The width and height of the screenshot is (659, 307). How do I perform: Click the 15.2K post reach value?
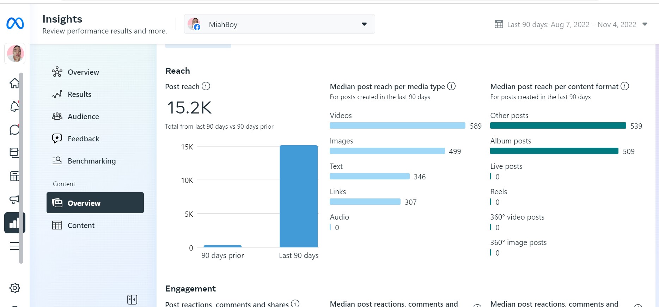pyautogui.click(x=189, y=108)
